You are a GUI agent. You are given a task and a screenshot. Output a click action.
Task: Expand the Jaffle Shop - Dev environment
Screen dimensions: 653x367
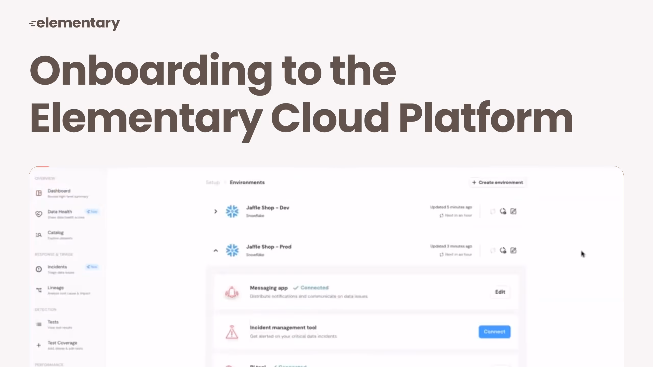[216, 211]
